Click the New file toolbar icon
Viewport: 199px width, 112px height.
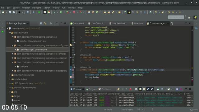click(x=3, y=12)
